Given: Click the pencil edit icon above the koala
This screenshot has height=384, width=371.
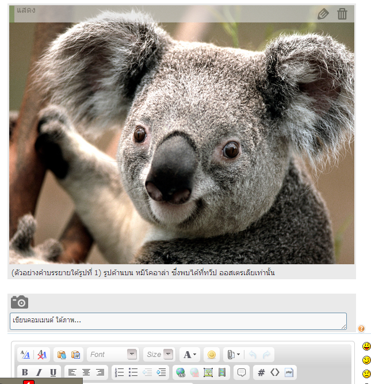Looking at the screenshot, I should tap(323, 14).
